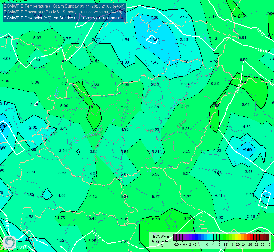
Task: Click the 2.93 temperature value
Action: pyautogui.click(x=185, y=84)
